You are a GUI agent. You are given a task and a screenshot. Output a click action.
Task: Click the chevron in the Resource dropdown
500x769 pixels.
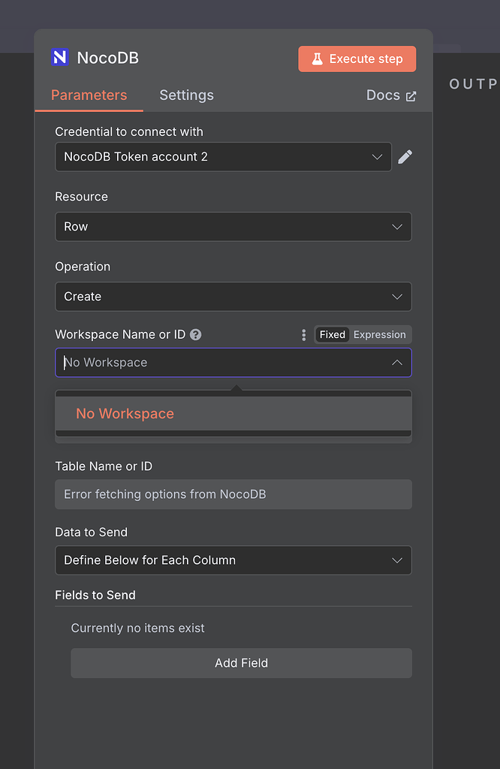[397, 226]
